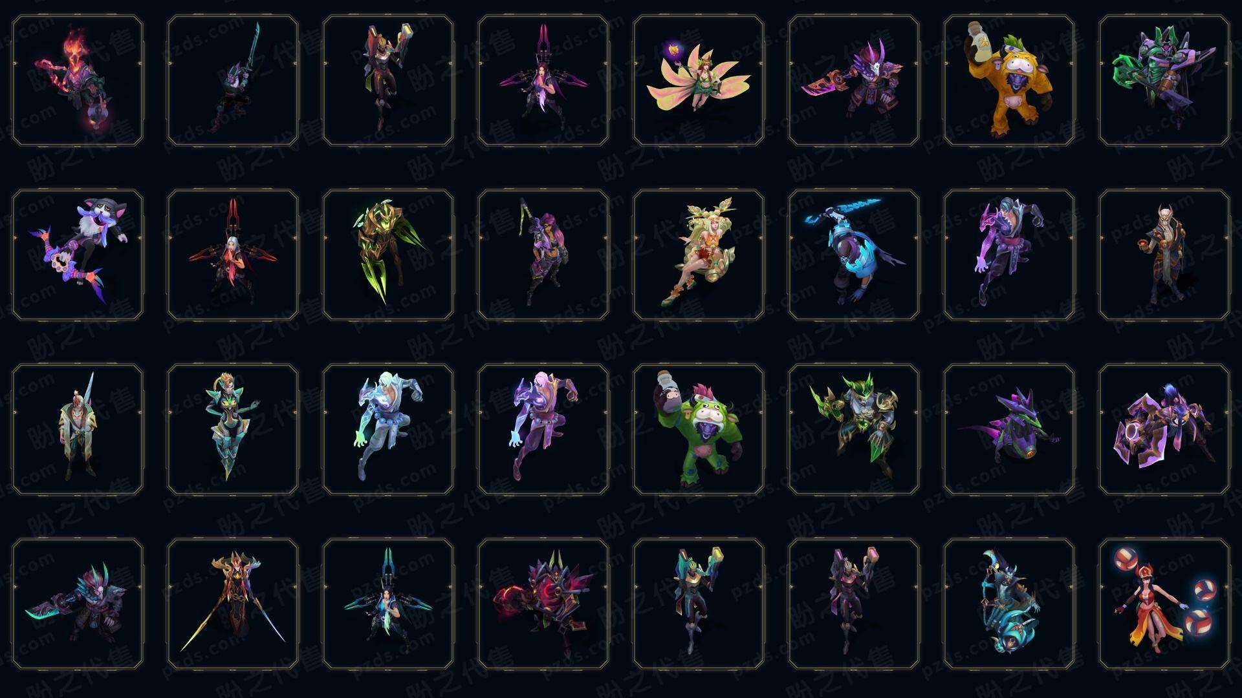This screenshot has width=1242, height=698.
Task: Select the blonde girl riding golden cannon
Action: point(699,255)
